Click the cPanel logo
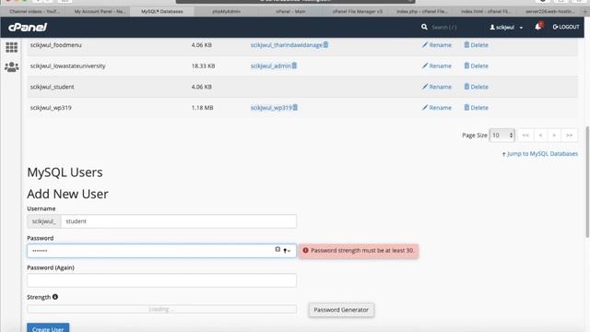Viewport: 590px width, 332px height. (28, 27)
